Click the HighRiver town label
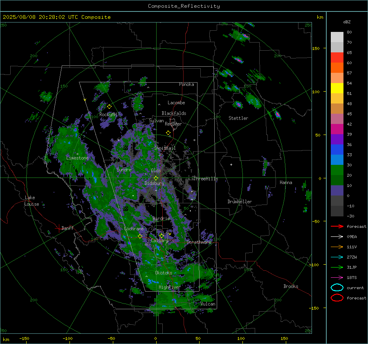 [169, 287]
